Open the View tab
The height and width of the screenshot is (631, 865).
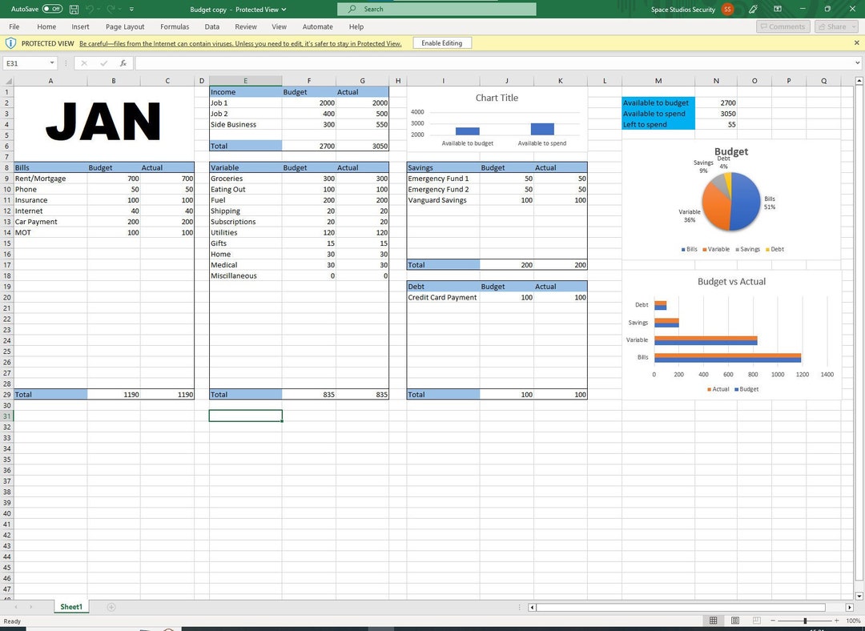(x=280, y=26)
